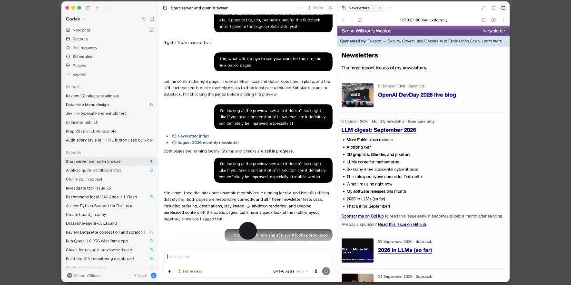Open the browser's vertical three-dot menu
This screenshot has height=285, width=571.
[503, 20]
